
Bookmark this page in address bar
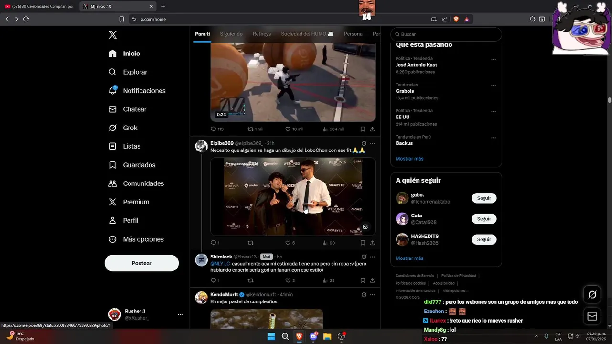121,19
